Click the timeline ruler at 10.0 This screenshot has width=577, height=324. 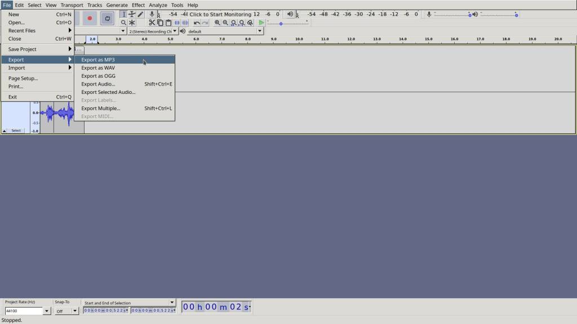(x=299, y=39)
